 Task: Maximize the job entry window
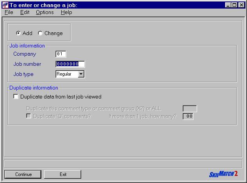pyautogui.click(x=234, y=5)
